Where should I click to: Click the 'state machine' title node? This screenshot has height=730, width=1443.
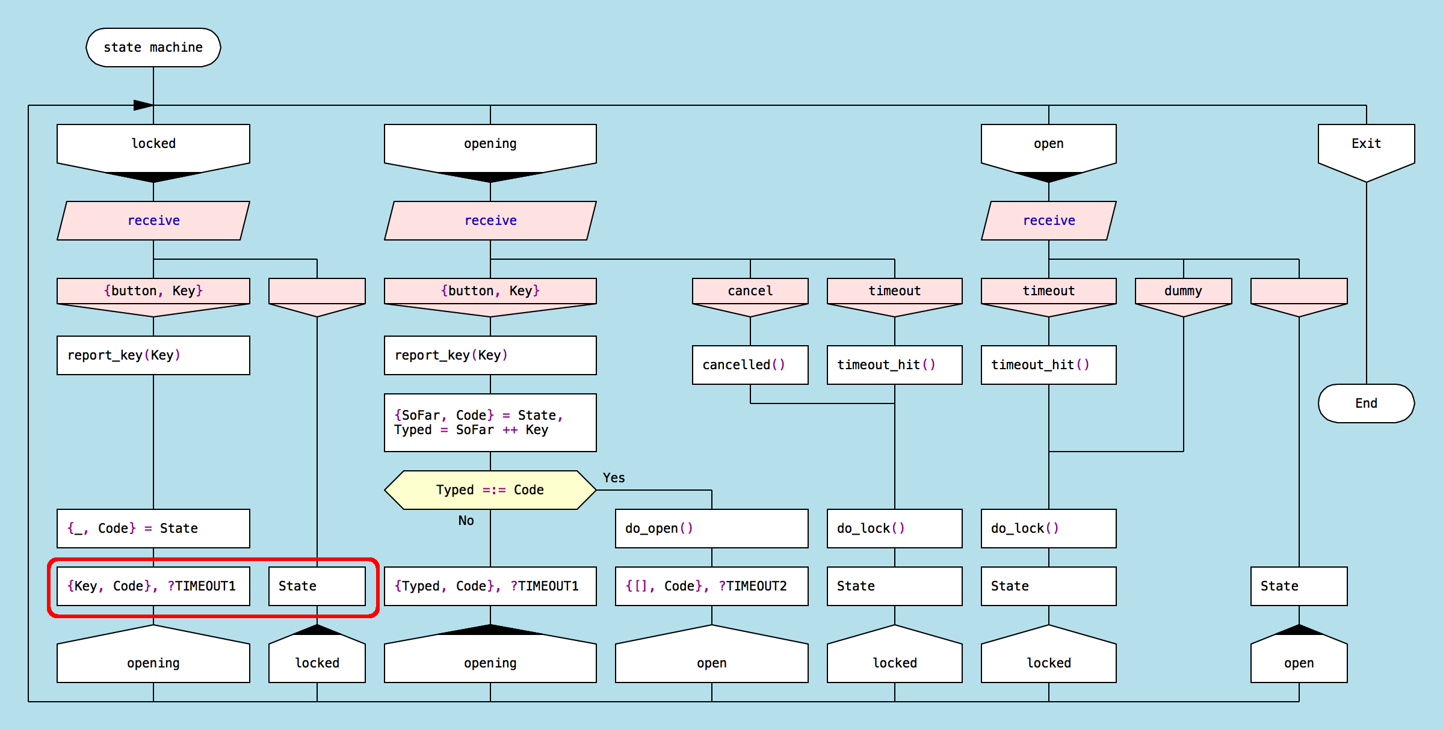pyautogui.click(x=153, y=48)
